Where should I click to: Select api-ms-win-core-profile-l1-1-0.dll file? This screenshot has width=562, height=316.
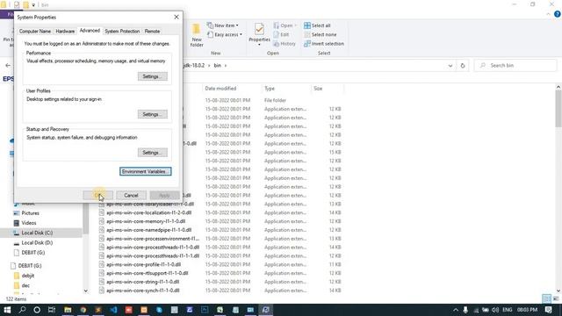(x=143, y=264)
